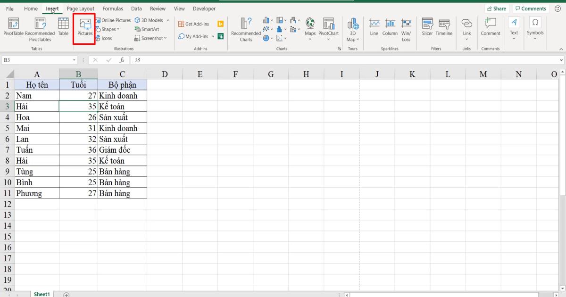Viewport: 566px width, 297px height.
Task: Click the Share button
Action: (x=497, y=8)
